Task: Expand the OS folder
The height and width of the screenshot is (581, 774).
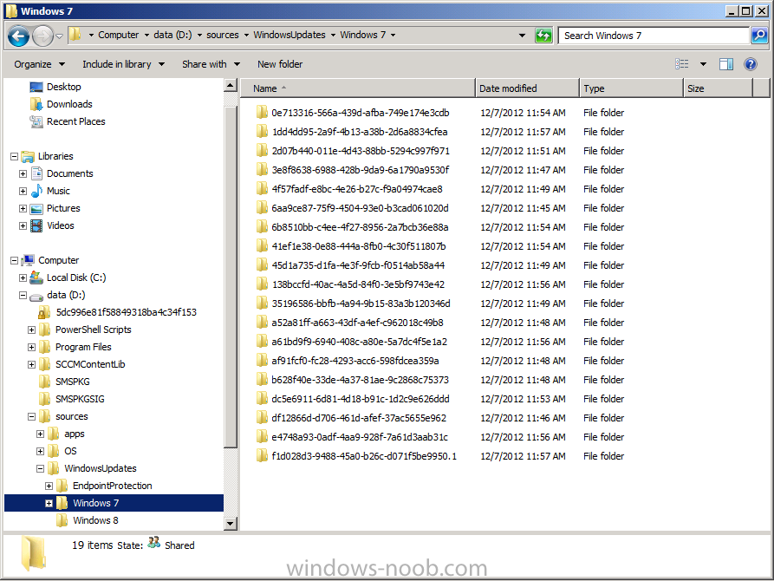Action: pos(41,451)
